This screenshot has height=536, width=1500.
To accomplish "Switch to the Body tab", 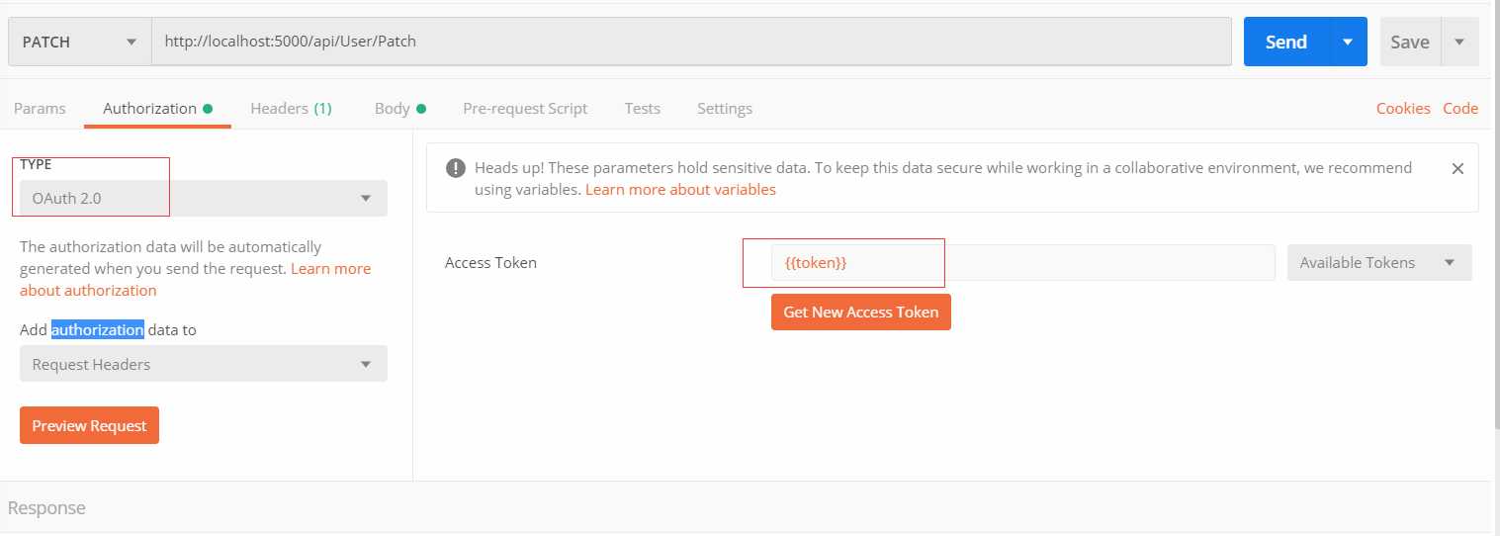I will click(x=399, y=109).
